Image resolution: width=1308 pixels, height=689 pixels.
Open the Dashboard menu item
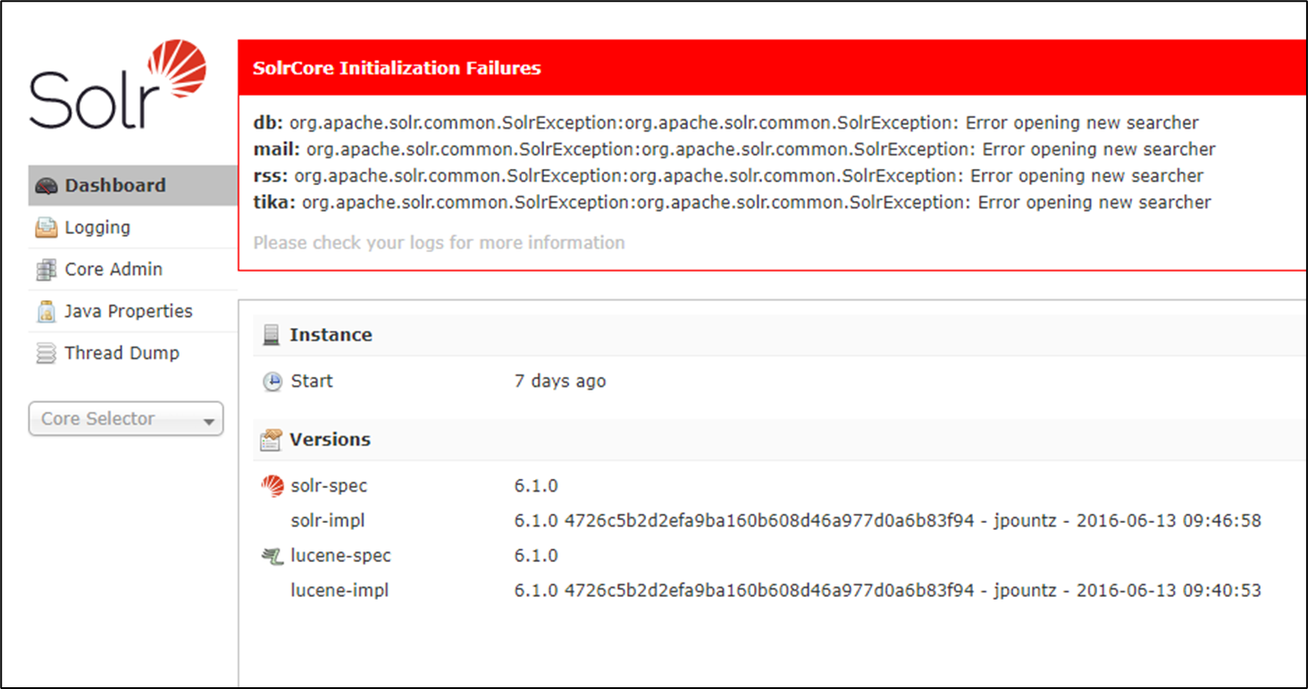tap(133, 186)
